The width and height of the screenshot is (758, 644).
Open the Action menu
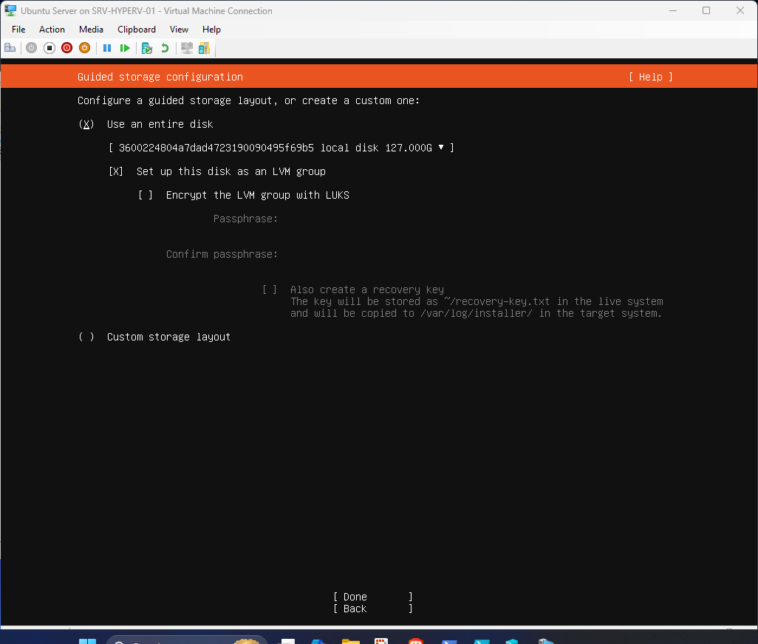click(x=52, y=29)
